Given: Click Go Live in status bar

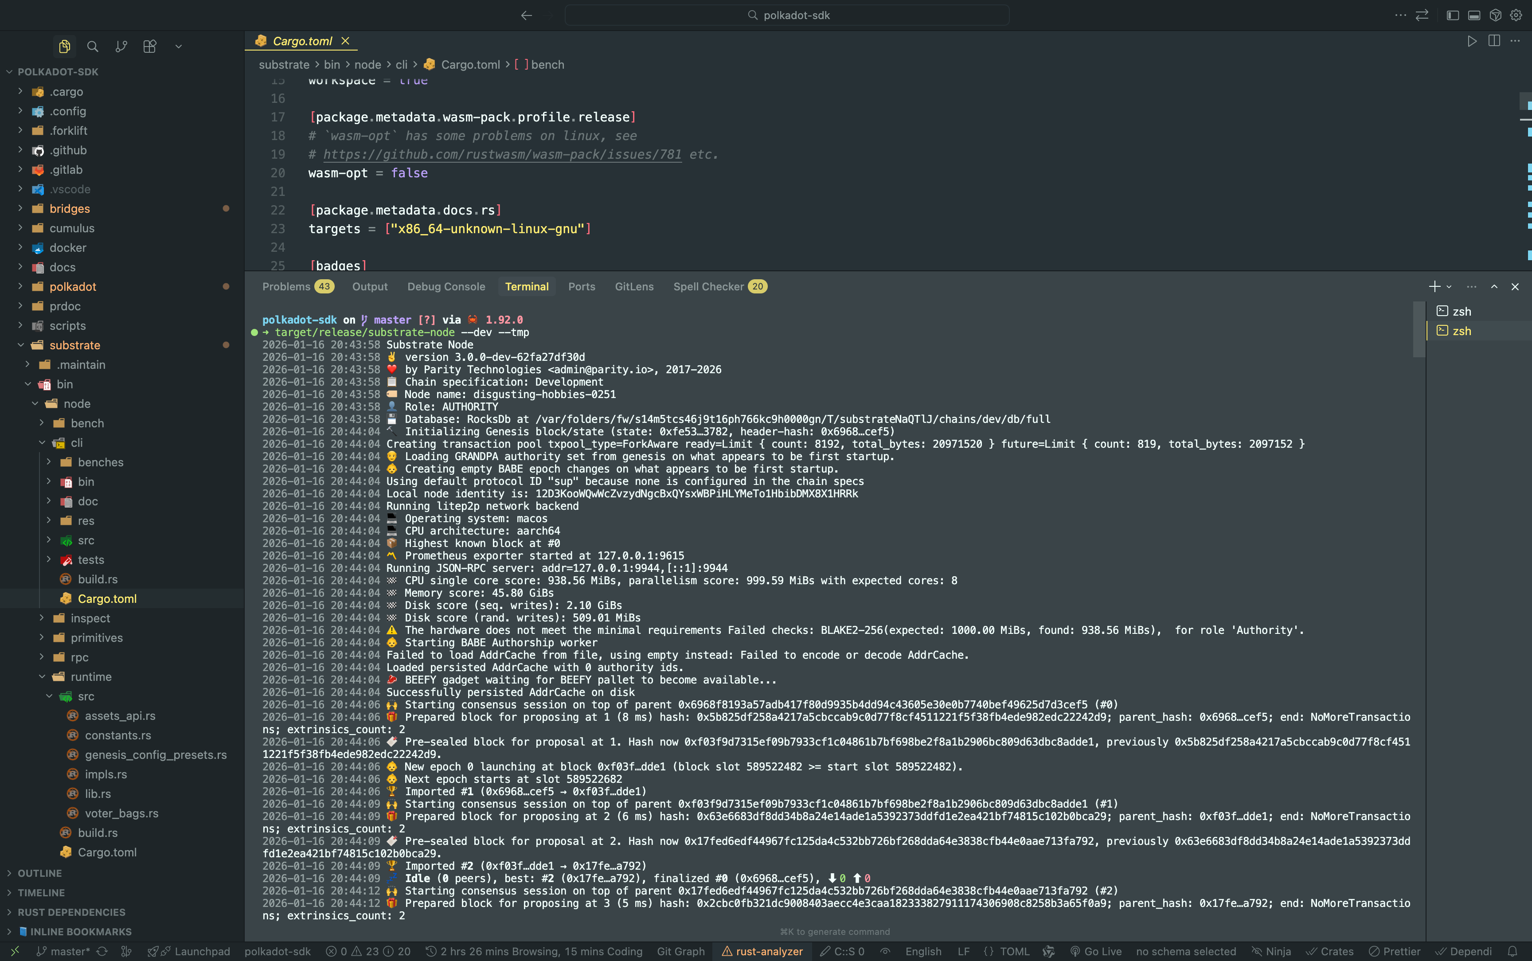Looking at the screenshot, I should click(x=1096, y=951).
